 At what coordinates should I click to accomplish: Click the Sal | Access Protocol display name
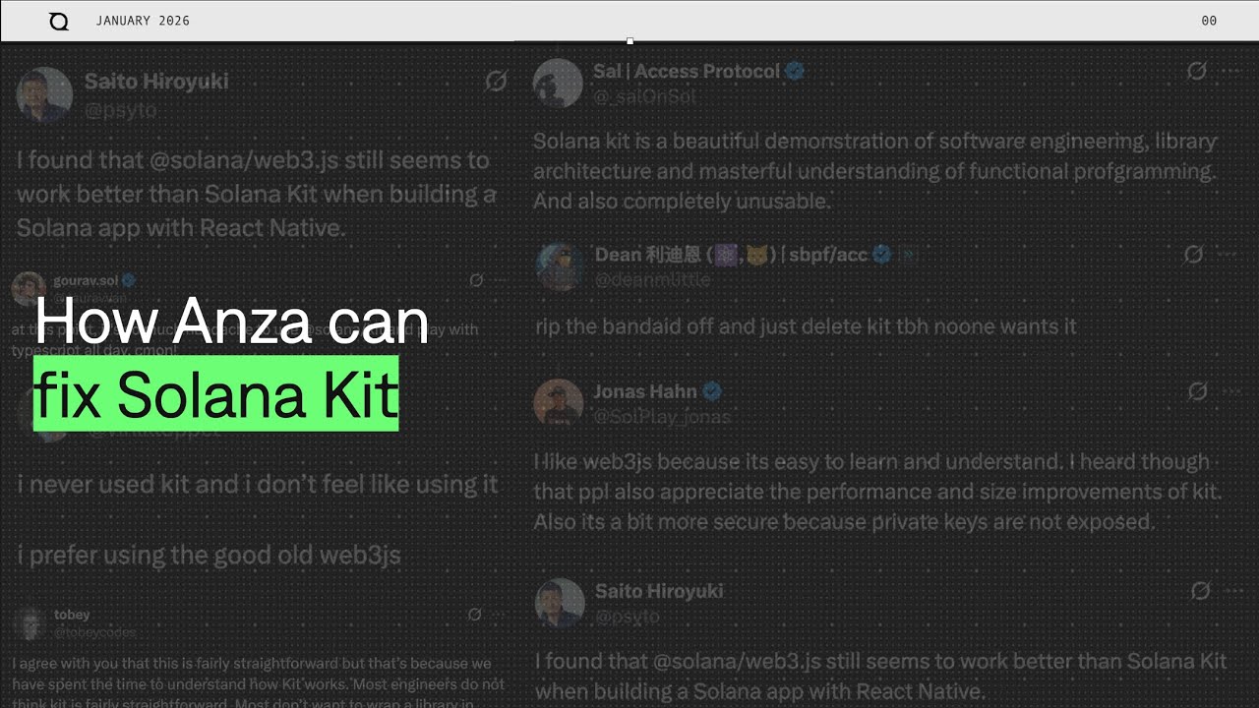click(687, 71)
